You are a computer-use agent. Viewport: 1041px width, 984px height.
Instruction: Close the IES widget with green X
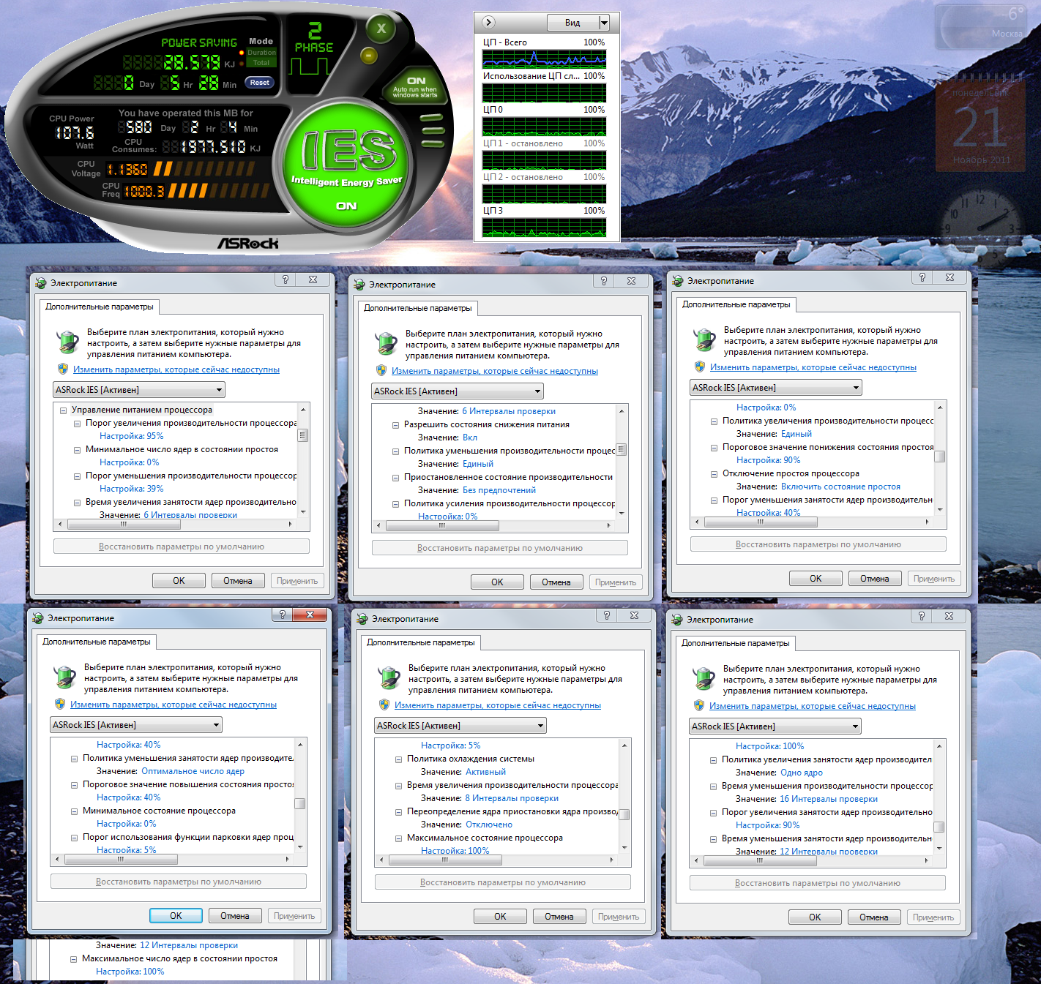(381, 29)
